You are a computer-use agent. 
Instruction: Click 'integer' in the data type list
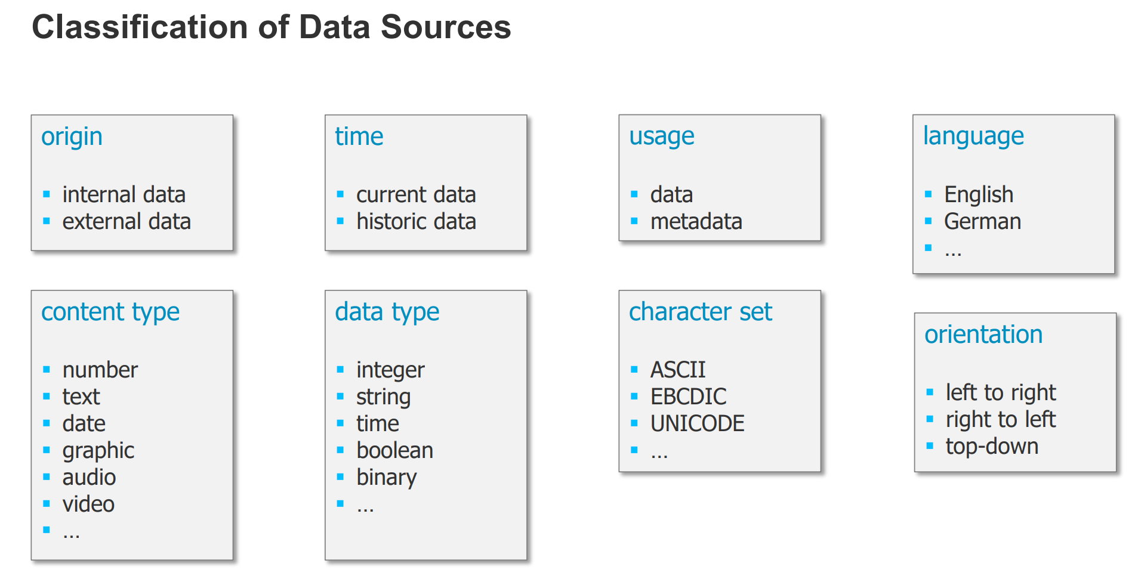tap(390, 370)
